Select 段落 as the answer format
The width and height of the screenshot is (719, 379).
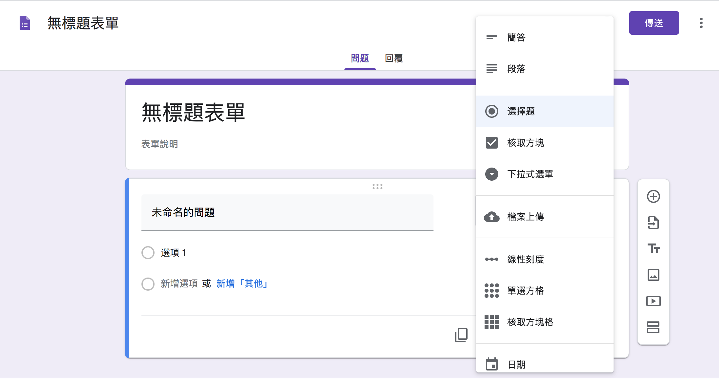516,69
